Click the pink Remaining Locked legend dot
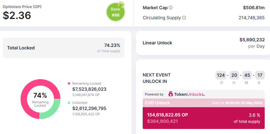Image resolution: width=270 pixels, height=134 pixels. (x=69, y=83)
